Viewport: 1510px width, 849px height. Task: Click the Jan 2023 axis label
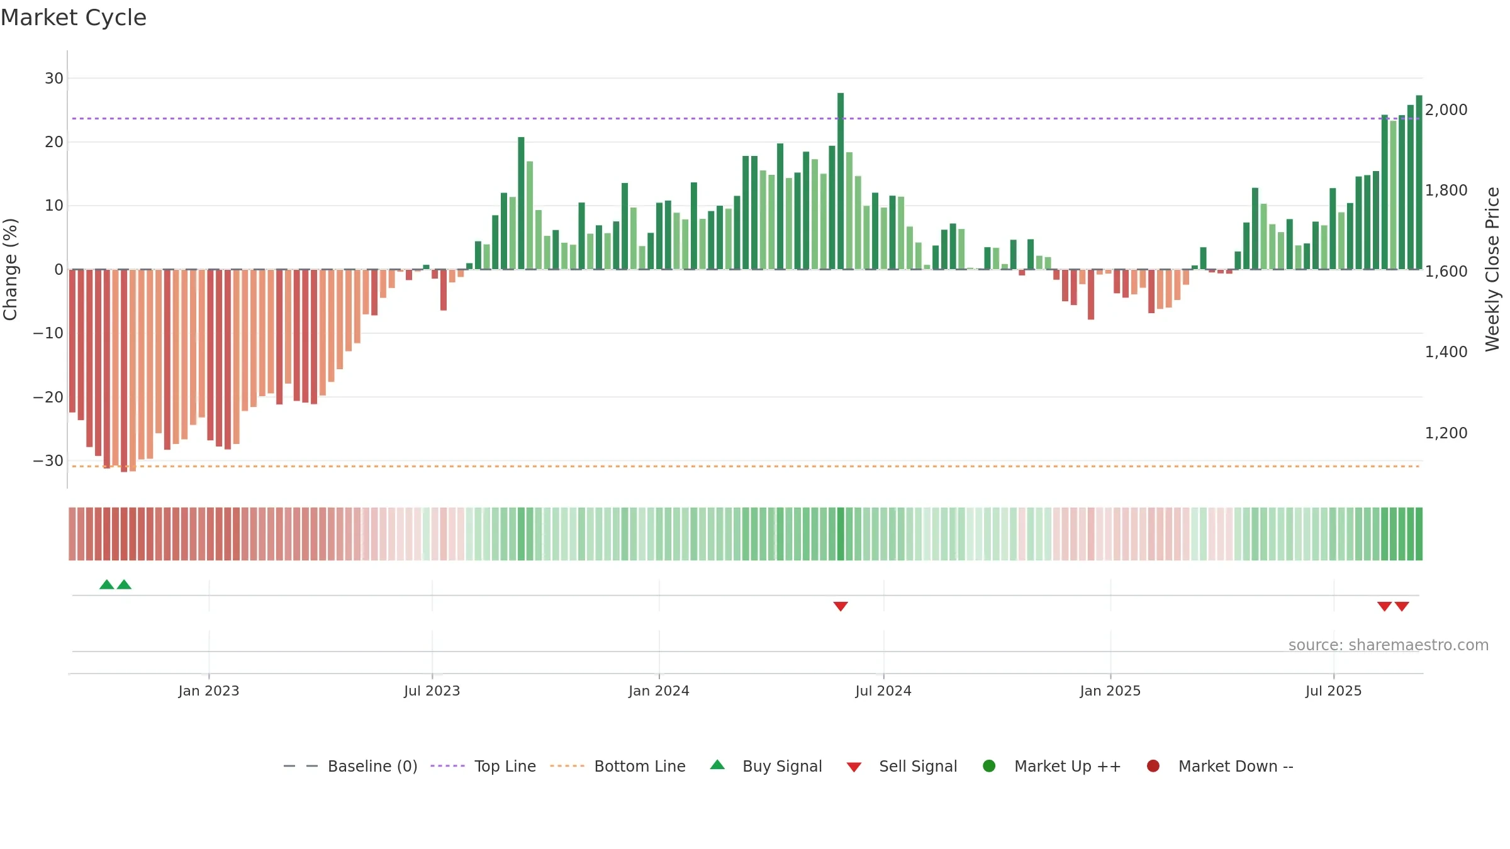pos(209,691)
